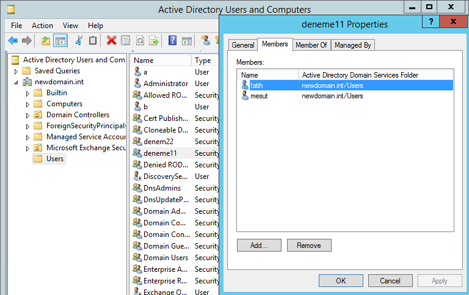Image resolution: width=469 pixels, height=295 pixels.
Task: Collapse the newdomain.int tree node
Action: 16,82
